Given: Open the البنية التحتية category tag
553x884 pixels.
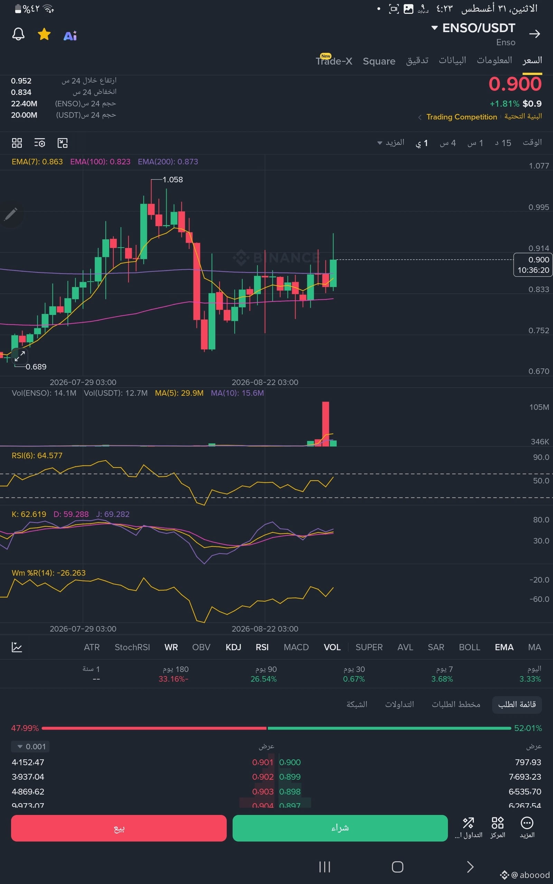Looking at the screenshot, I should click(523, 116).
